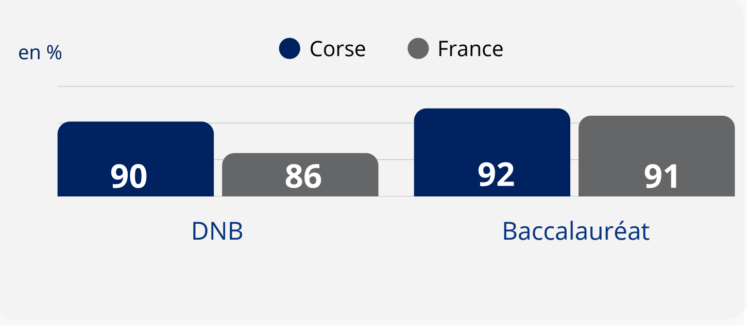This screenshot has width=747, height=325.
Task: Click the value 90 data label
Action: coord(129,176)
